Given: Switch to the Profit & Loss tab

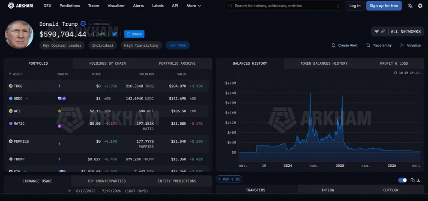Looking at the screenshot, I should 394,63.
